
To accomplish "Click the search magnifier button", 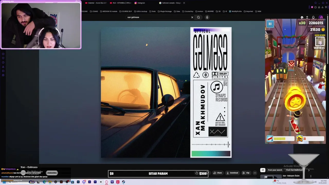I will (x=198, y=17).
